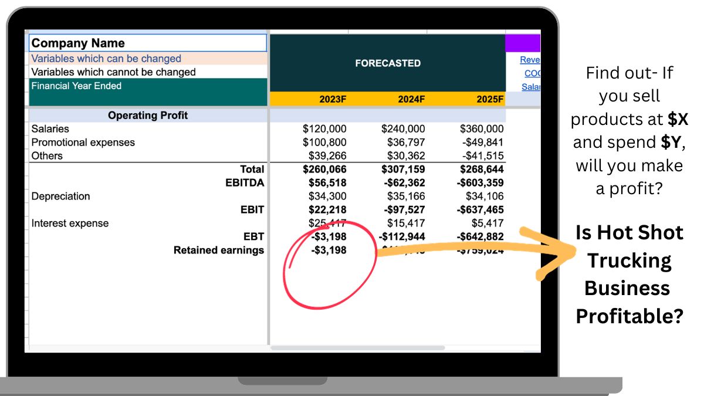Screen dimensions: 704x396
Task: Select the FORECASTED header cell
Action: (x=387, y=63)
